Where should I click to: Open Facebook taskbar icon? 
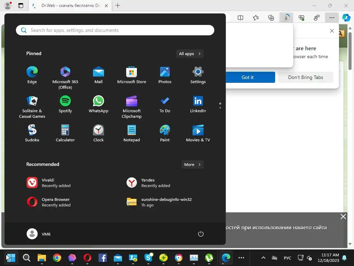[x=102, y=258]
